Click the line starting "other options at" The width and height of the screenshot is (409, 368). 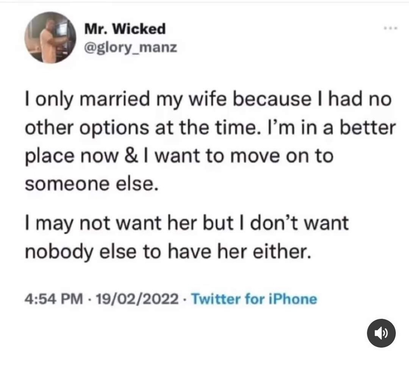click(210, 129)
